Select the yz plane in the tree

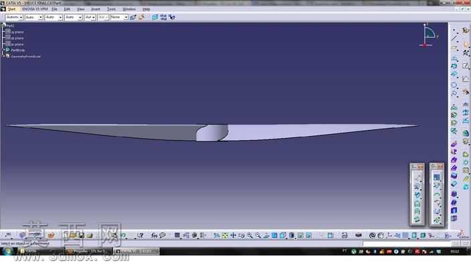(x=17, y=38)
